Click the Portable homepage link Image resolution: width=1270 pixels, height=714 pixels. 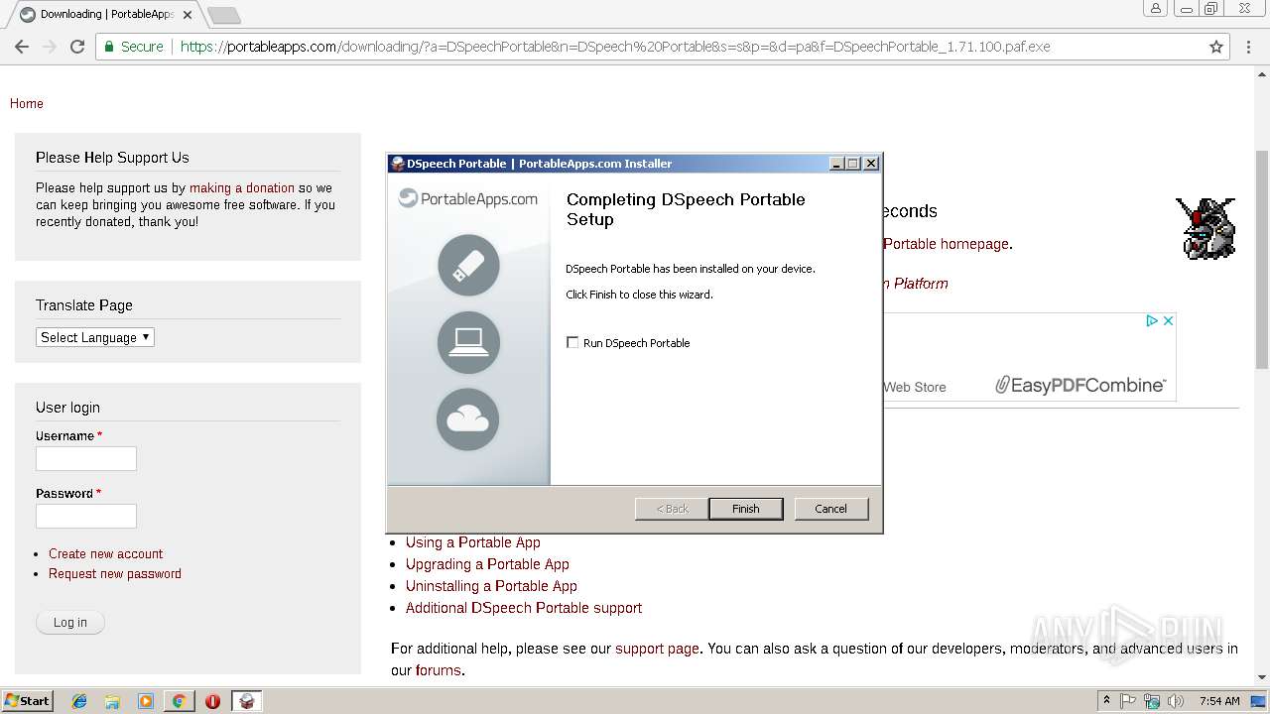pyautogui.click(x=947, y=244)
